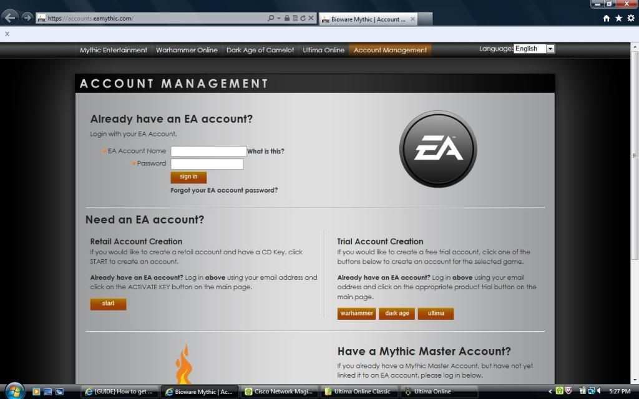Click the 'Trial Account Creation' heading
Viewport: 639px width, 399px height.
[x=380, y=241]
